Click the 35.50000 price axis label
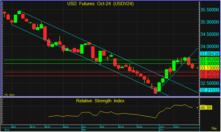Image resolution: width=221 pixels, height=132 pixels. [209, 10]
